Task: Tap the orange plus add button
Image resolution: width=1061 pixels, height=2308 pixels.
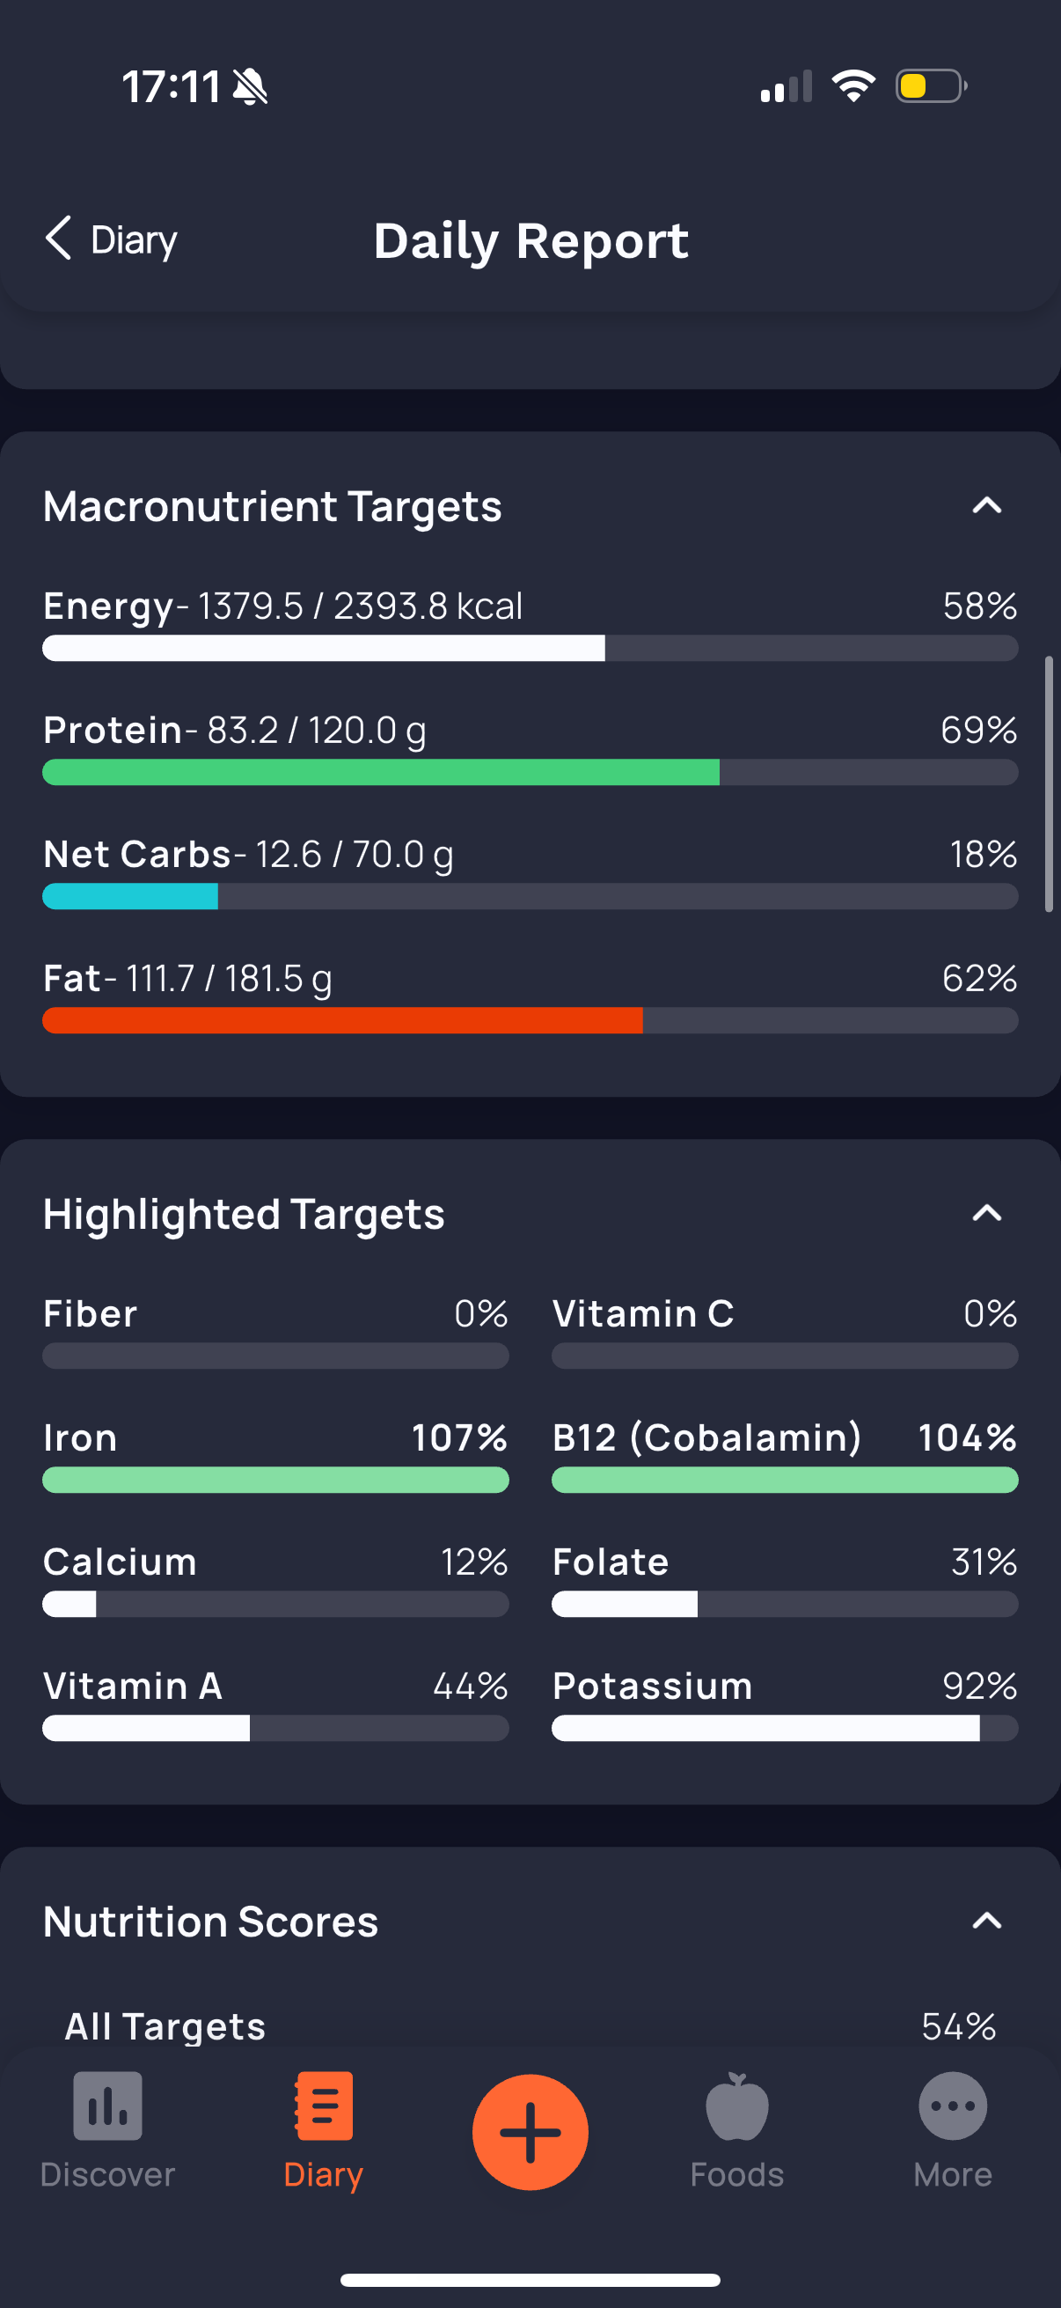Action: 530,2131
